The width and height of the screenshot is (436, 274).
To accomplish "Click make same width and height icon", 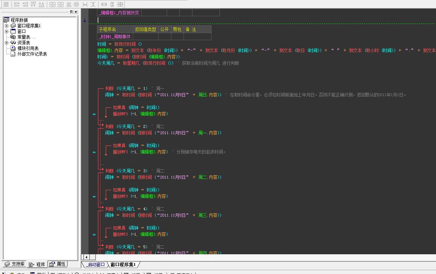I will 120,4.
